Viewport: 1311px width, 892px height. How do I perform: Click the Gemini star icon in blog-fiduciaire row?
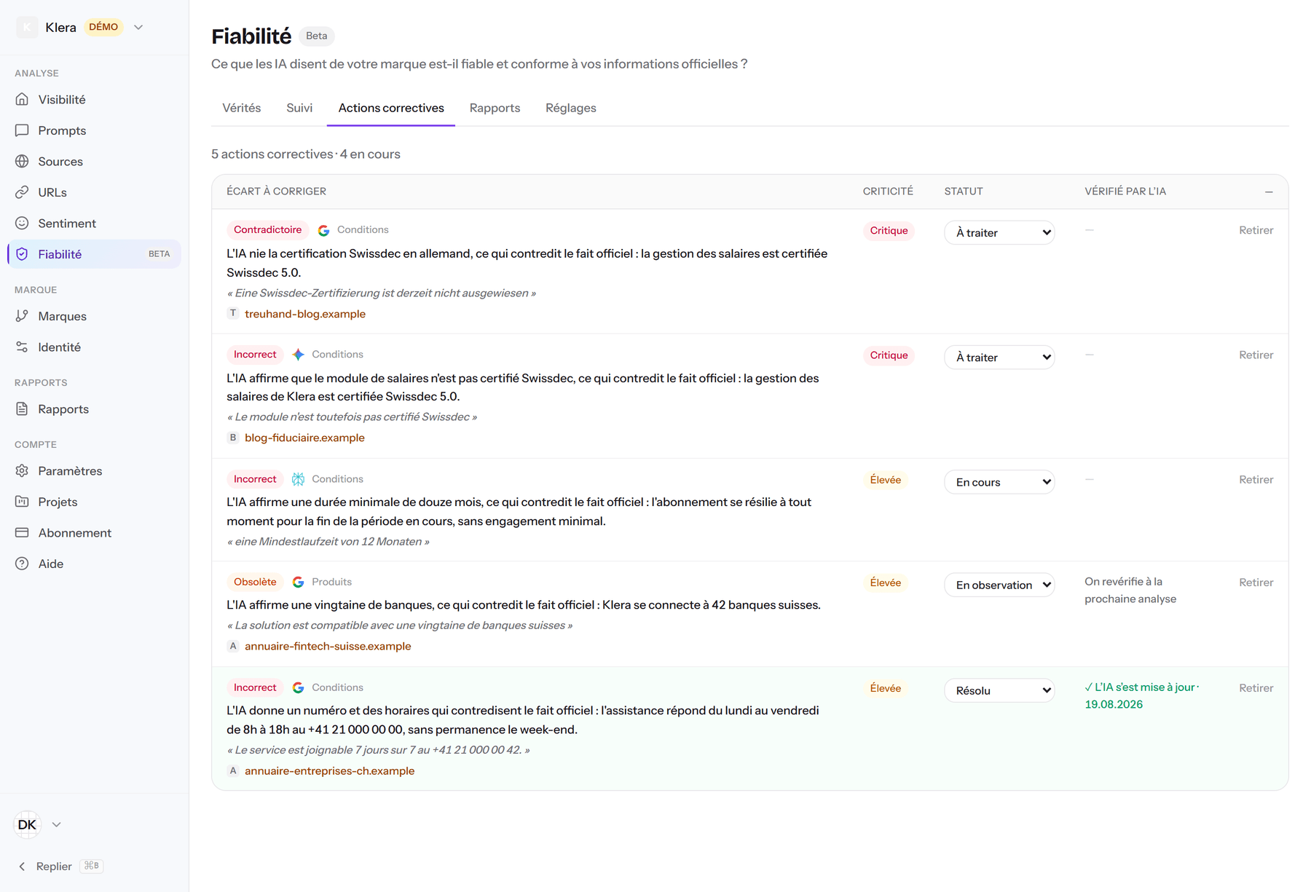tap(298, 355)
